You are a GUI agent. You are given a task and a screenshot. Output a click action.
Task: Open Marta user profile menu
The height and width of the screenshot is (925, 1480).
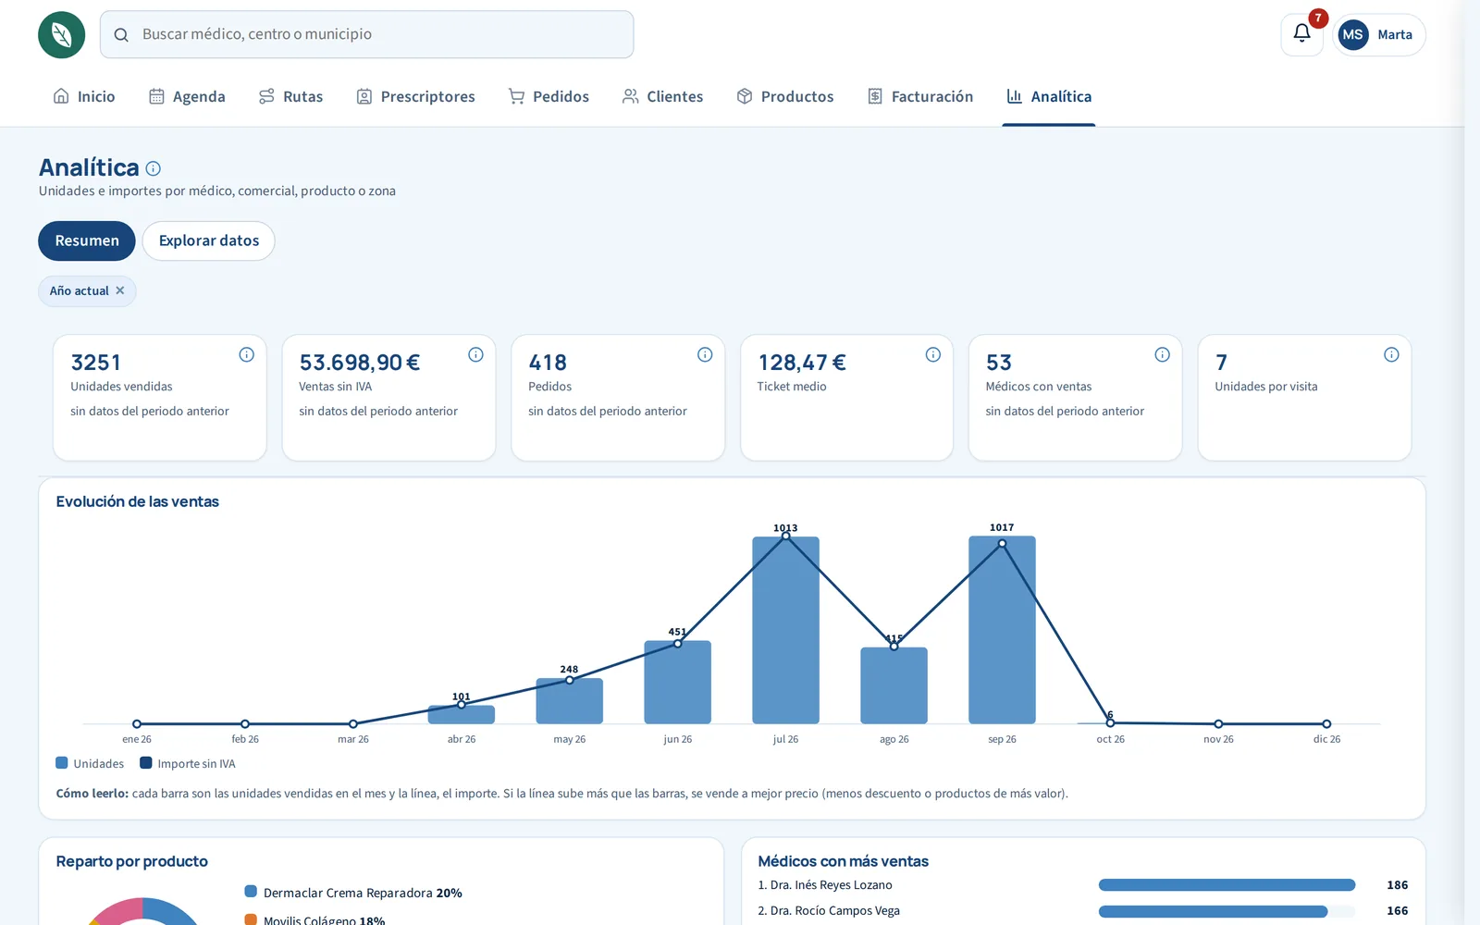point(1379,35)
